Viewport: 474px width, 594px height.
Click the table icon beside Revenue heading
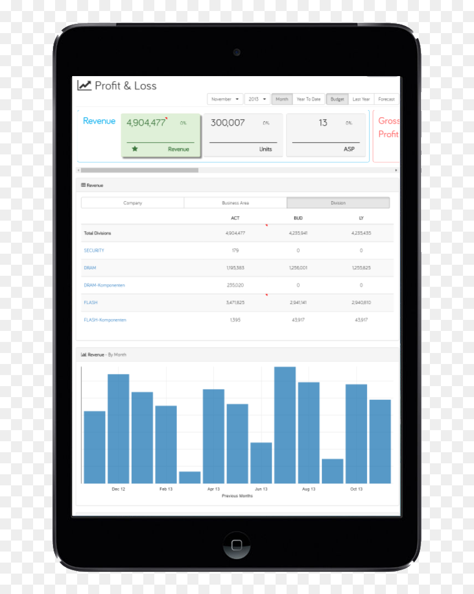(83, 185)
